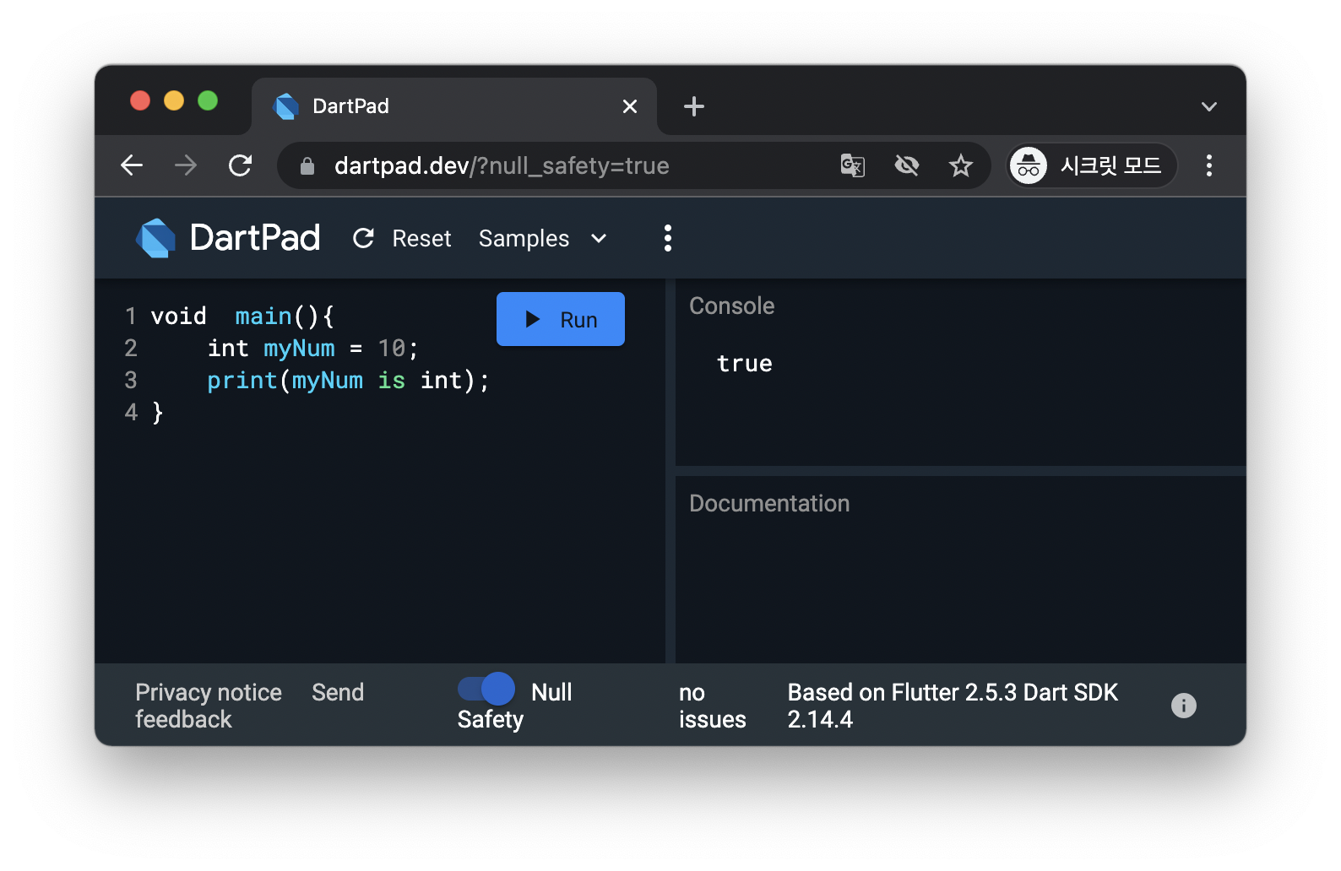Viewport: 1341px width, 871px height.
Task: Toggle the Null Safety switch
Action: (486, 689)
